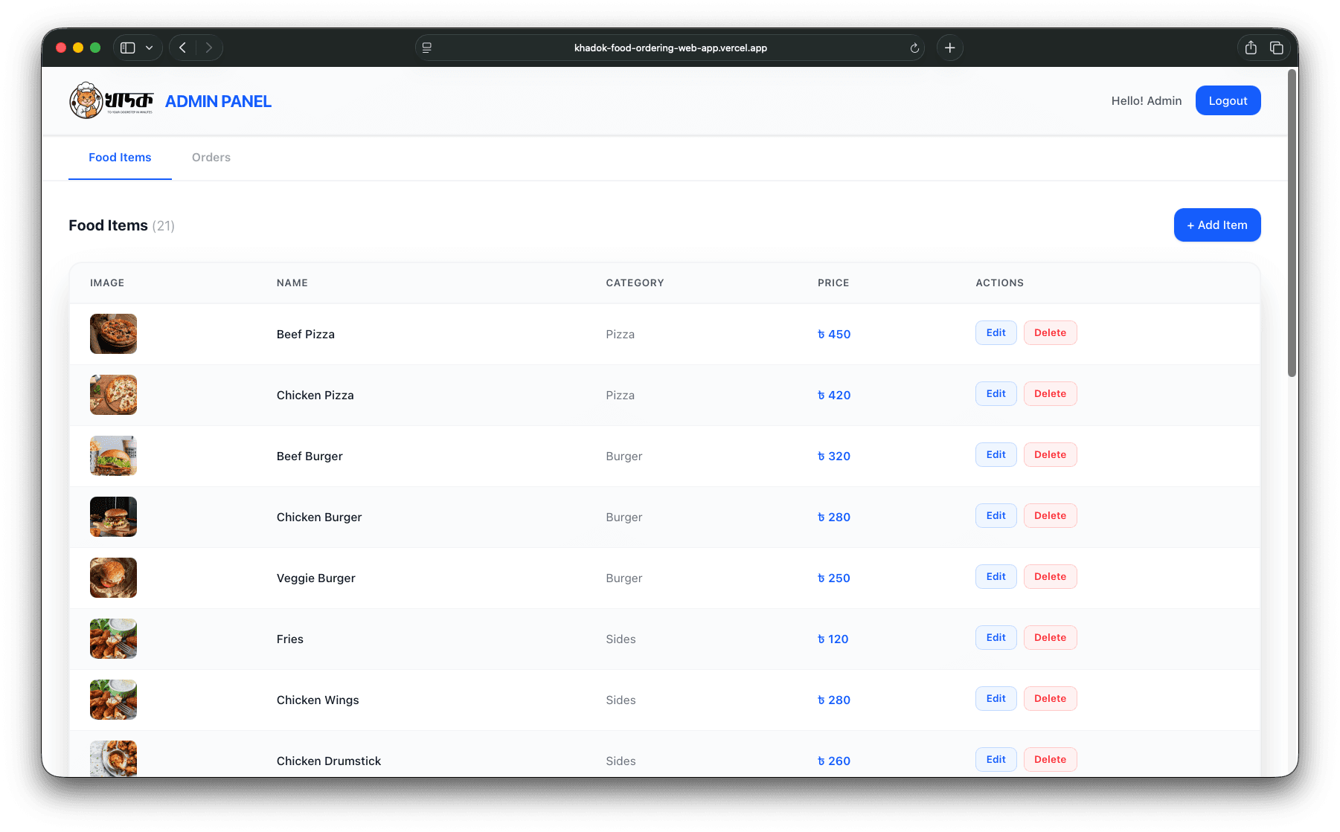The height and width of the screenshot is (832, 1340).
Task: Delete the Chicken Wings item
Action: [x=1050, y=699]
